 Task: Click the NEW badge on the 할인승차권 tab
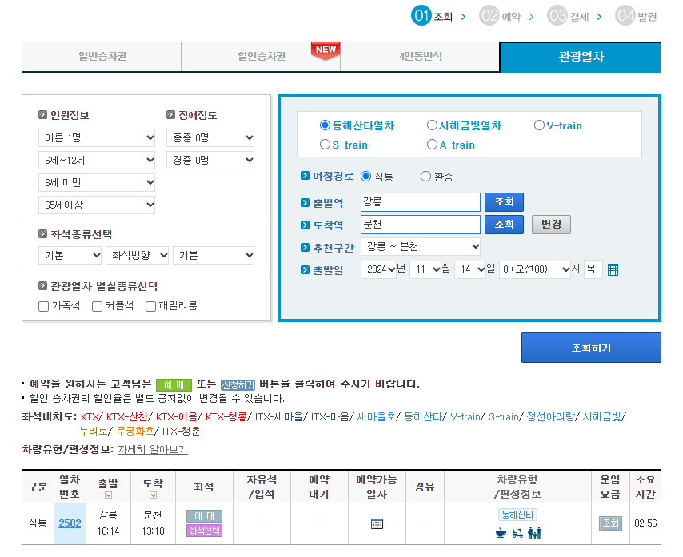(x=325, y=49)
